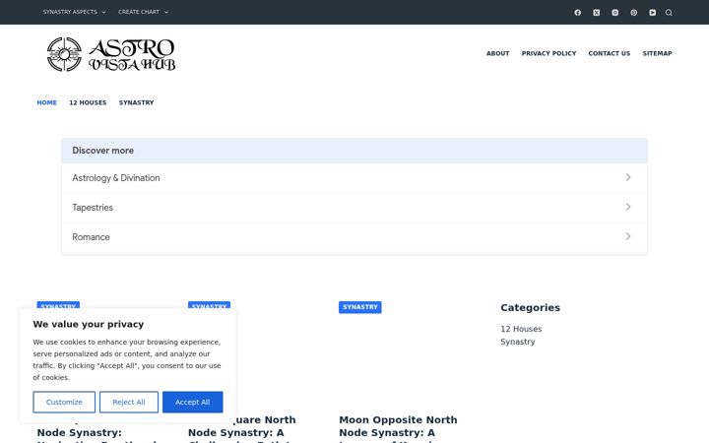Screen dimensions: 709x443
Task: Open the Synastry category link in sidebar
Action: 517,342
